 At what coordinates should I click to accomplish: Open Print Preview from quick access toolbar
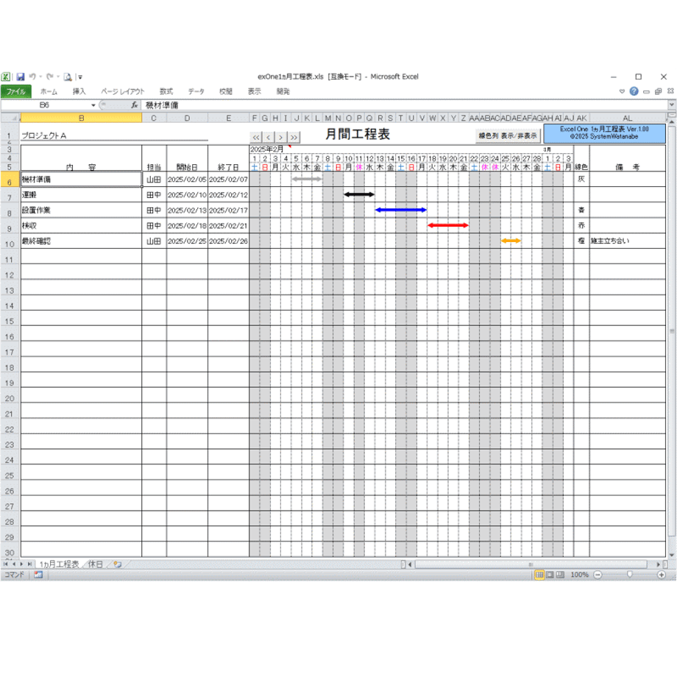[68, 77]
